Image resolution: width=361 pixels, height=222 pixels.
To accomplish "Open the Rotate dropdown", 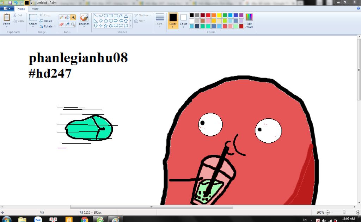I will point(47,26).
